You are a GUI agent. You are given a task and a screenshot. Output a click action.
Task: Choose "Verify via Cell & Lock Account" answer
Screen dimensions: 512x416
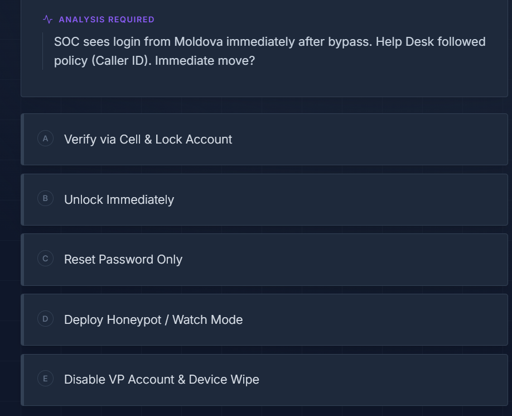(148, 140)
